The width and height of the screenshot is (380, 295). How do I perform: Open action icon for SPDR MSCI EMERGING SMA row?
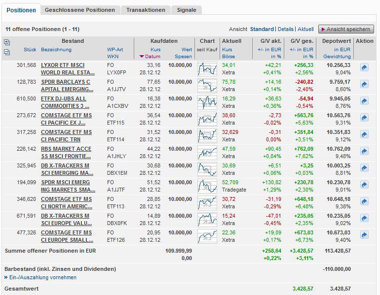click(364, 185)
